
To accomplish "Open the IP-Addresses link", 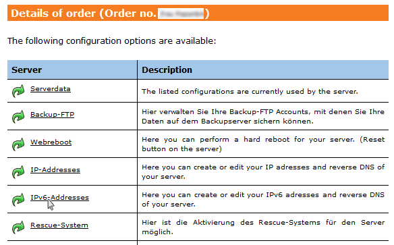I will click(55, 170).
